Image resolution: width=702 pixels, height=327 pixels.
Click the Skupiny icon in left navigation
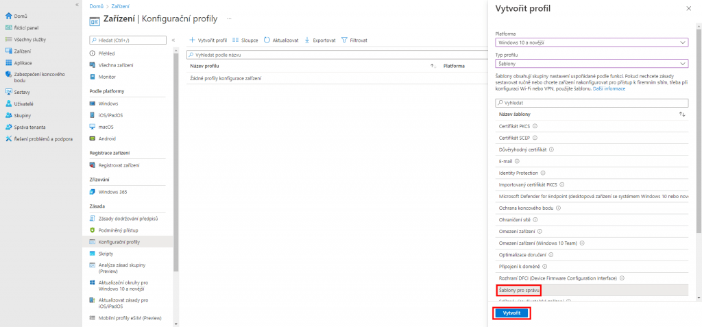(9, 115)
